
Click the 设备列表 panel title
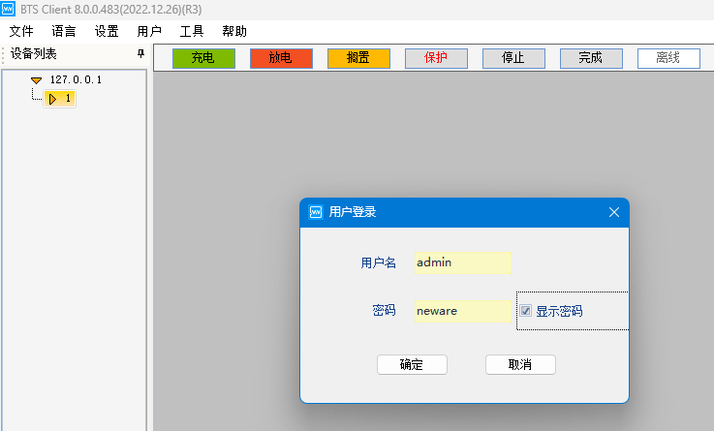pos(34,53)
